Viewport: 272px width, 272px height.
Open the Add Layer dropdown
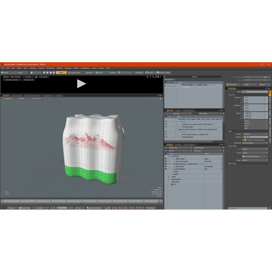pyautogui.click(x=208, y=151)
